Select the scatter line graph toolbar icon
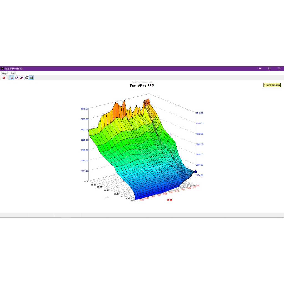The width and height of the screenshot is (284, 284). [17, 78]
